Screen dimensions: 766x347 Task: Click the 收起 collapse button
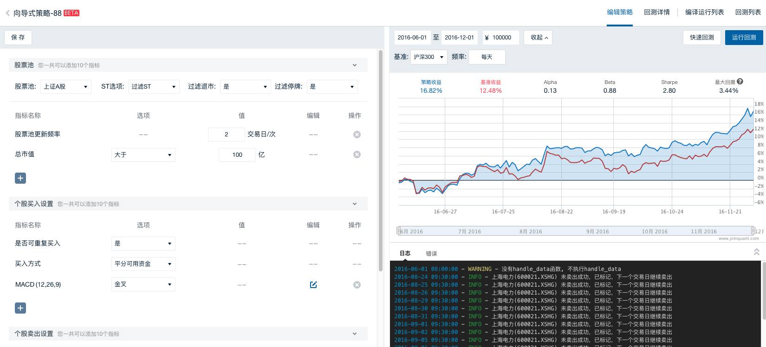(x=538, y=38)
